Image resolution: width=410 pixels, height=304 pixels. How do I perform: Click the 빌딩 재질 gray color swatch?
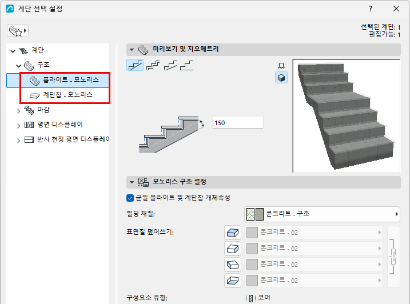[x=260, y=214]
